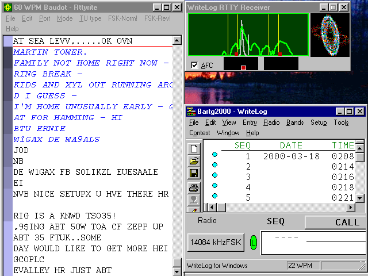The height and width of the screenshot is (276, 368).
Task: Click the Open folder icon in WriteLog toolbar
Action: point(194,161)
